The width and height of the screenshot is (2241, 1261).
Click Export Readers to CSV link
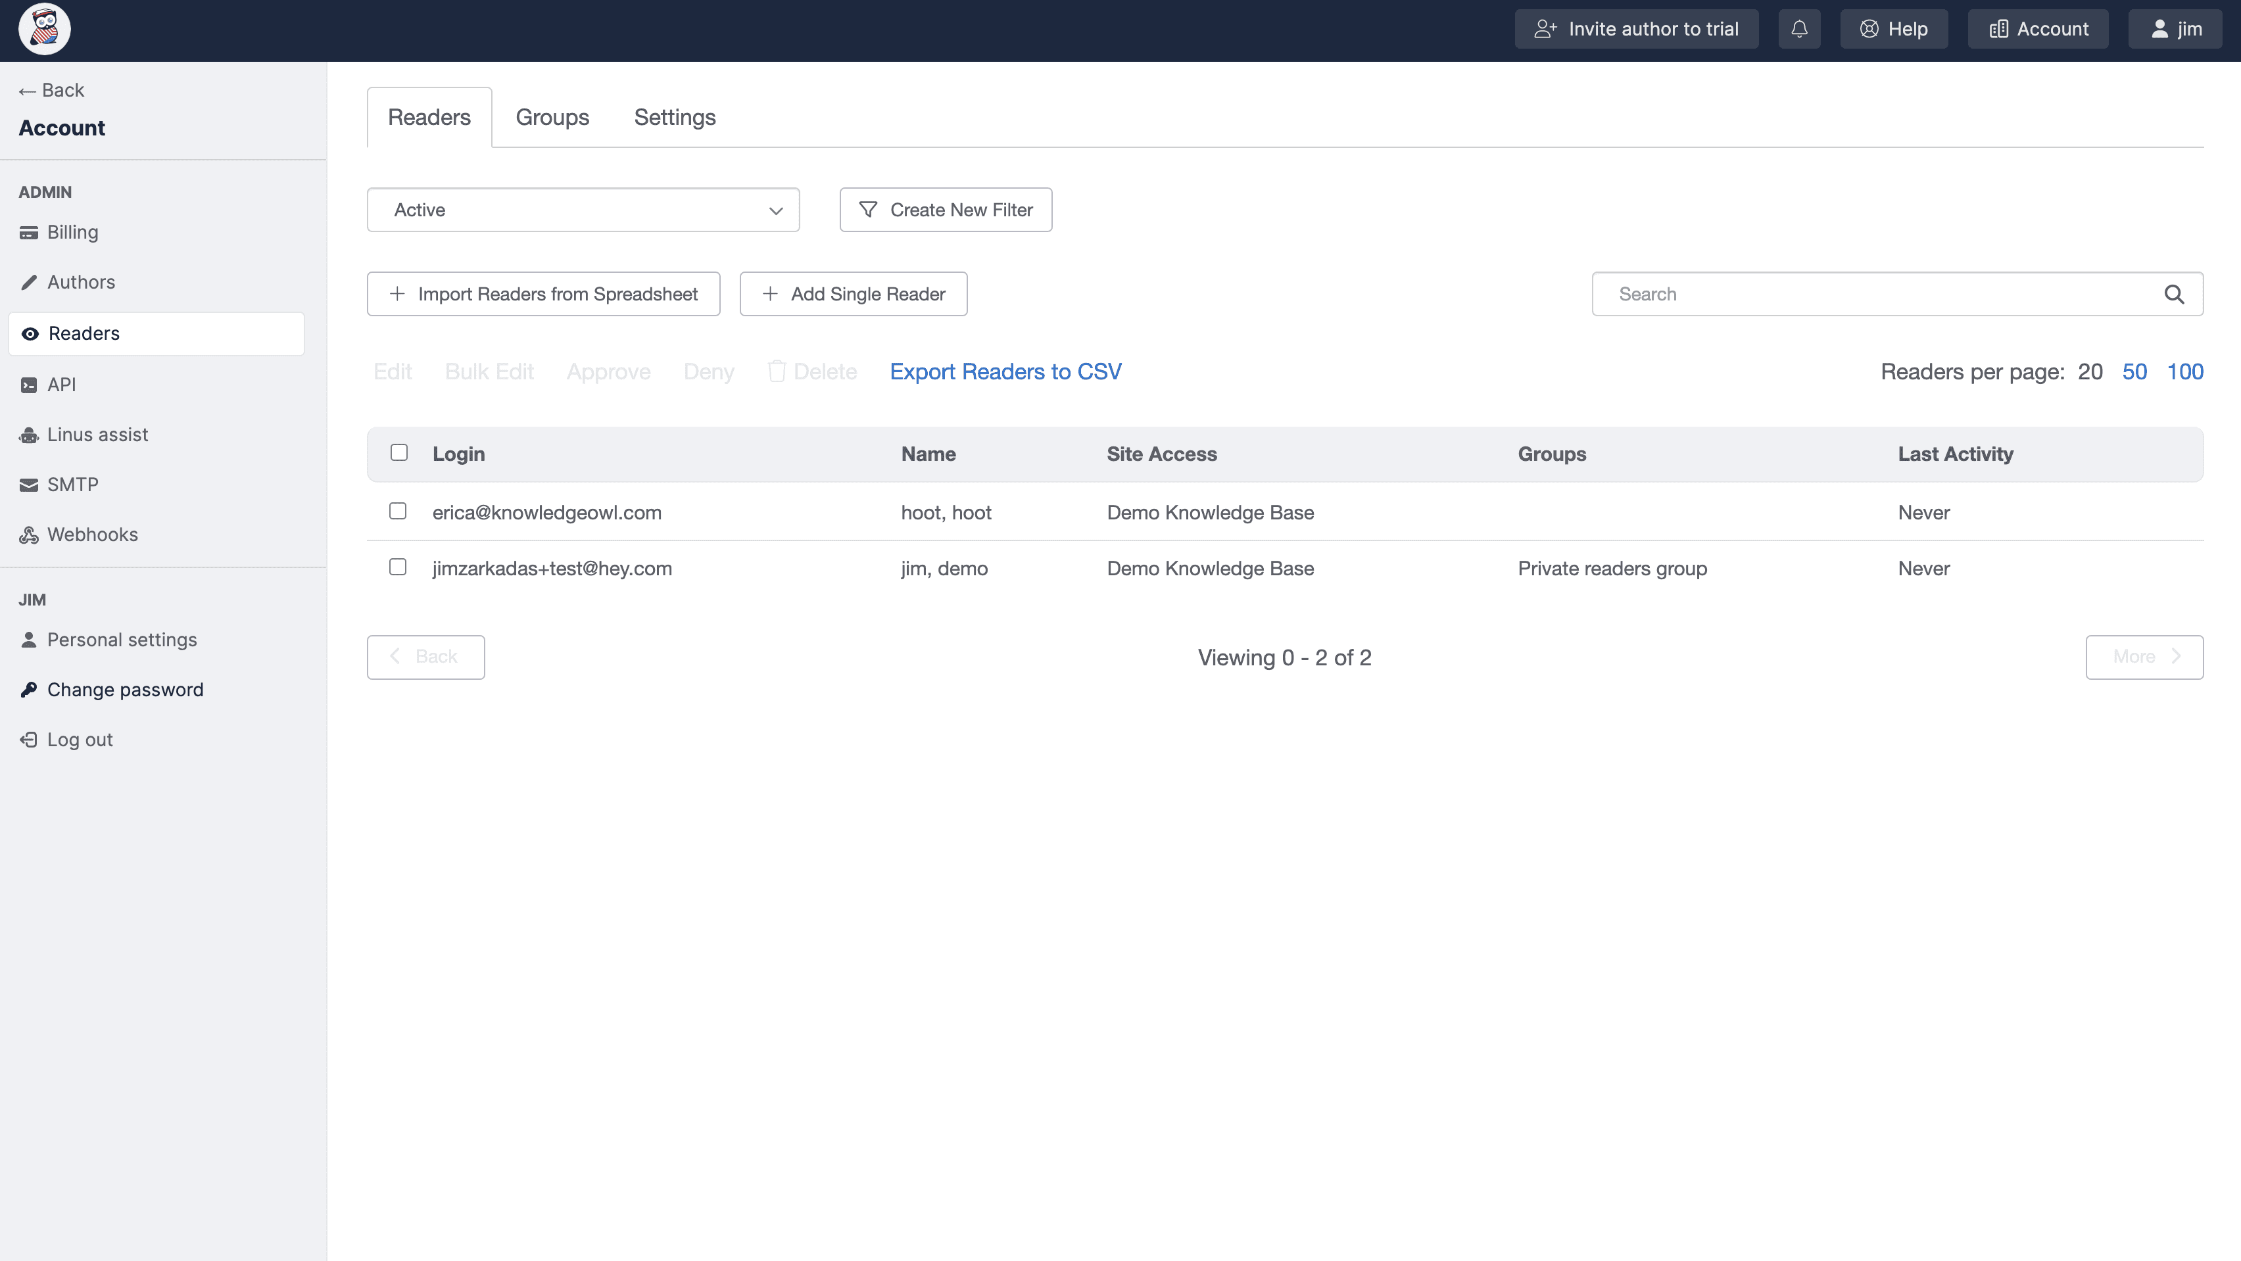[x=1005, y=372]
